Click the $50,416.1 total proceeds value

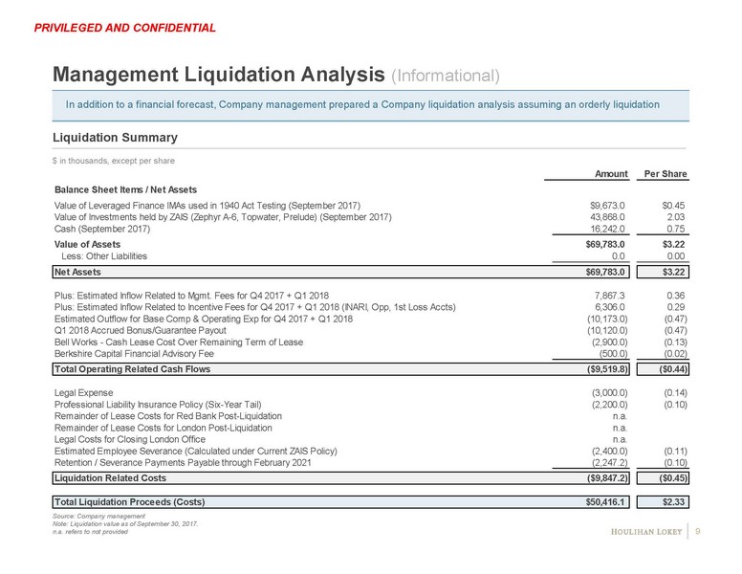tap(604, 501)
